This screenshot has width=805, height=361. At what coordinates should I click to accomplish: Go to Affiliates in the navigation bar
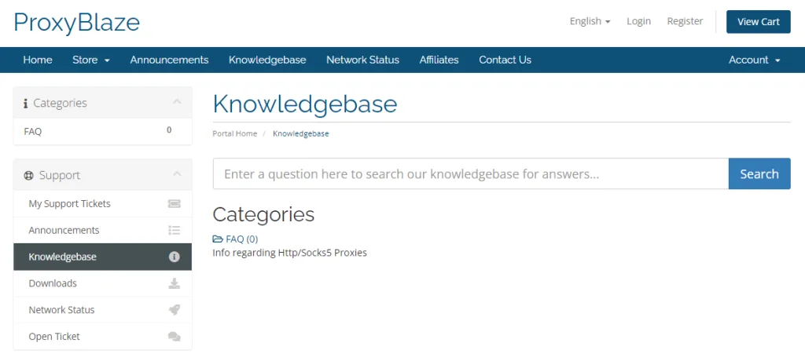coord(439,60)
